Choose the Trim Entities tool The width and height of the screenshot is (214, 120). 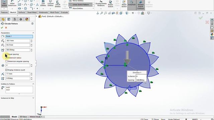pos(43,4)
